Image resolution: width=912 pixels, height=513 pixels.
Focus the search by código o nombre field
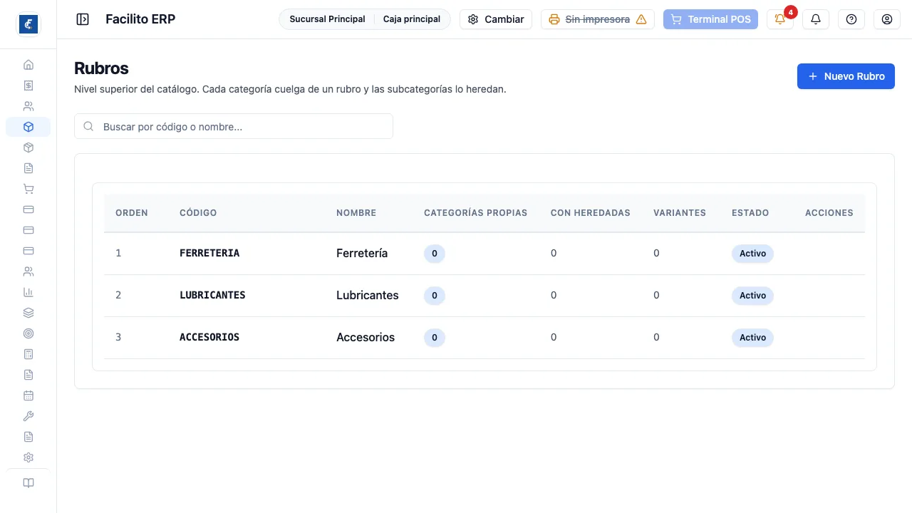[234, 126]
